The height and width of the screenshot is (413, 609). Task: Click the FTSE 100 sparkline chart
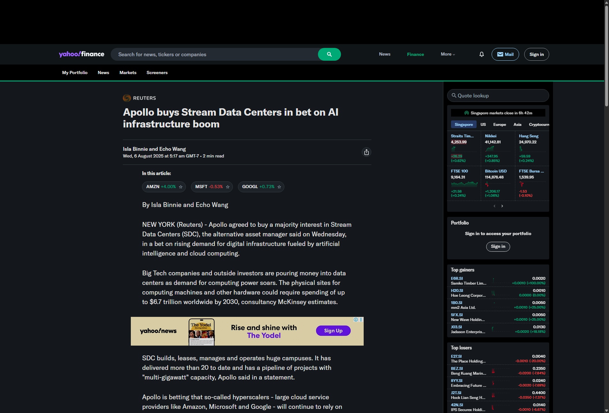click(x=464, y=184)
